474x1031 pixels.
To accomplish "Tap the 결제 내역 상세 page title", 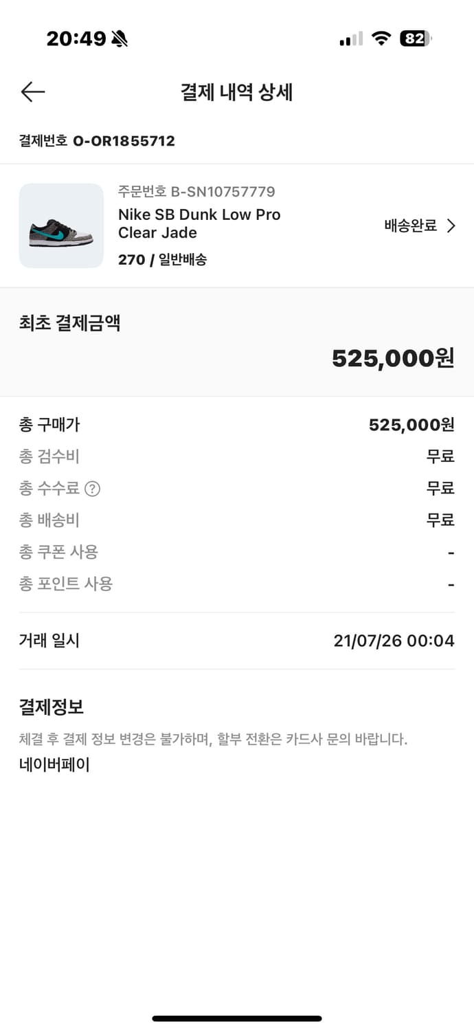I will [236, 92].
